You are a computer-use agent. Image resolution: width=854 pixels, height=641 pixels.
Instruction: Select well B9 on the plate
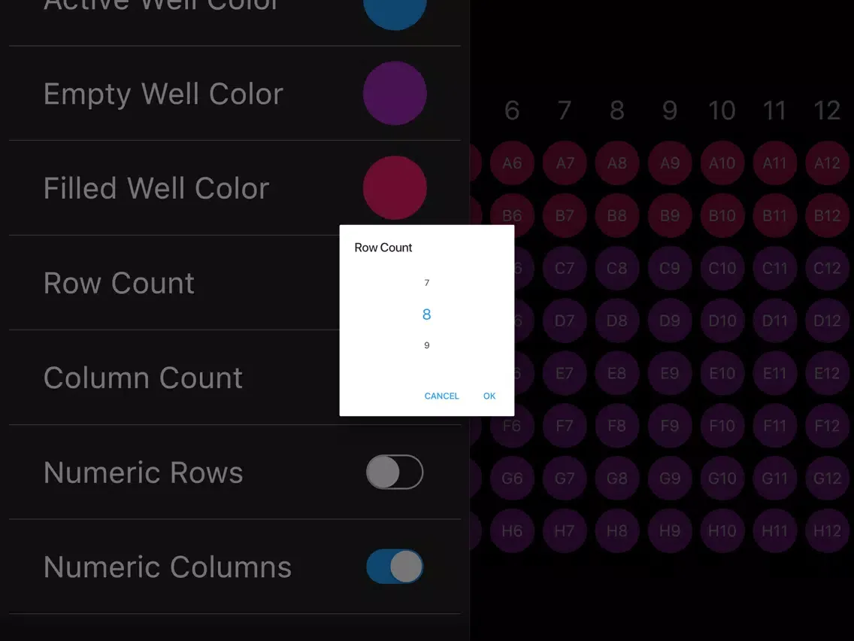tap(669, 215)
